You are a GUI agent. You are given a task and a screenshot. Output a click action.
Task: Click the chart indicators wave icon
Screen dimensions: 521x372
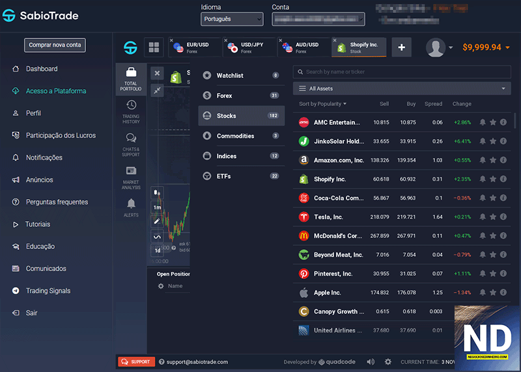coord(157,237)
